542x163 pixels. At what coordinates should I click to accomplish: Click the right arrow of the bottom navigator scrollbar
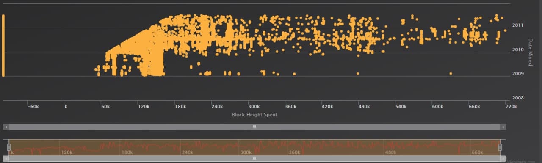[x=503, y=159]
